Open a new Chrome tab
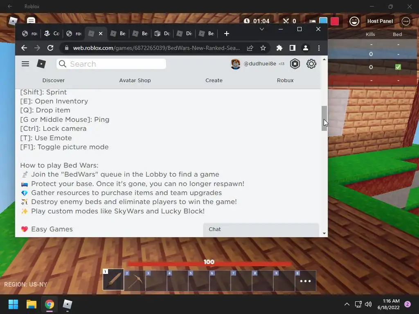The width and height of the screenshot is (419, 314). tap(226, 34)
